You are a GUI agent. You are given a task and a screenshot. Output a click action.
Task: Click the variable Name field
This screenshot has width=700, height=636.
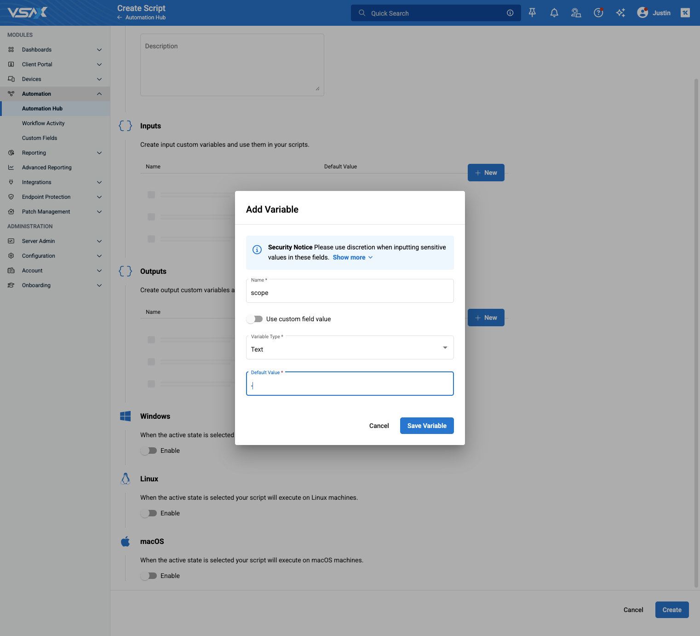pos(350,291)
